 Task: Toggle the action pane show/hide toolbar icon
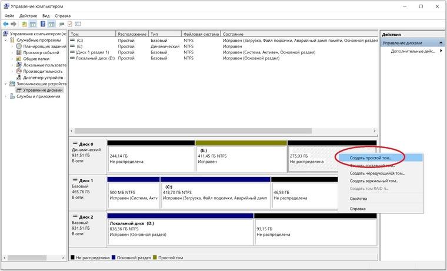pos(51,24)
